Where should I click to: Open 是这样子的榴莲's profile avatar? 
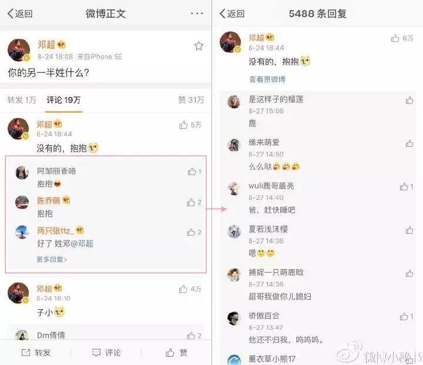coord(234,102)
